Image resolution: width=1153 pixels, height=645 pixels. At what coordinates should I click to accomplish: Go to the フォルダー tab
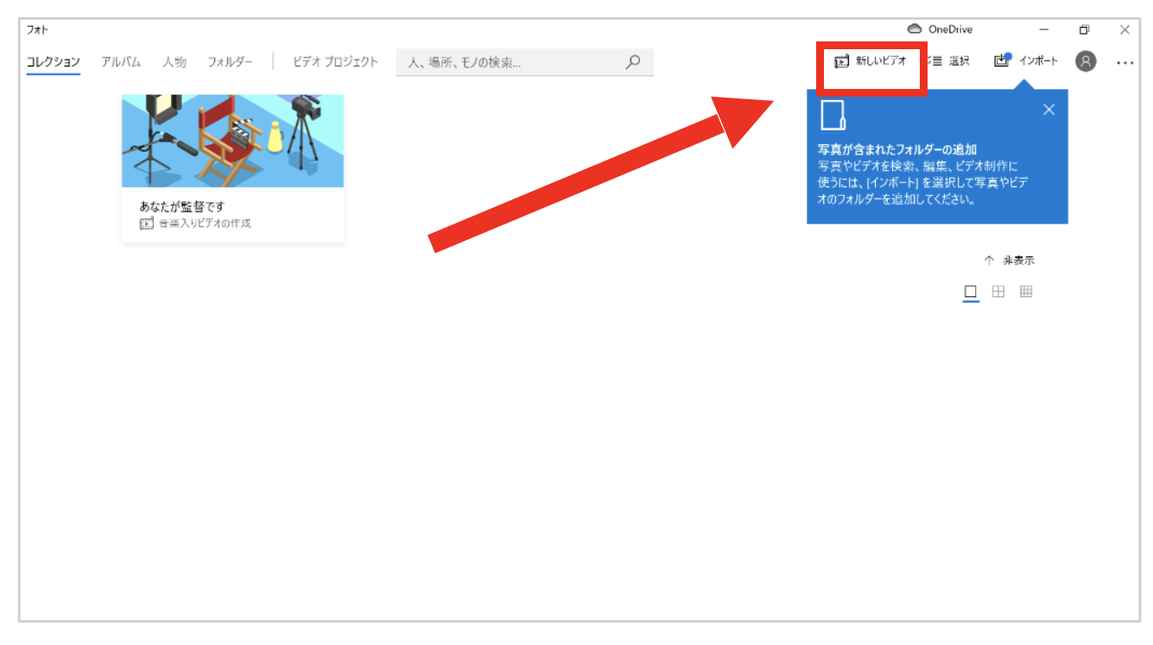230,62
